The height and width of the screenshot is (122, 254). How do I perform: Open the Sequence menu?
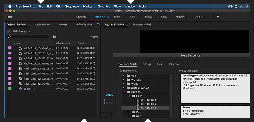tap(72, 6)
